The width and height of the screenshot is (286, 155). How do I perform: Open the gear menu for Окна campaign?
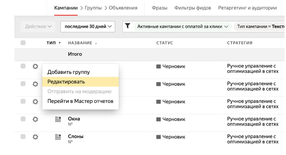35,119
